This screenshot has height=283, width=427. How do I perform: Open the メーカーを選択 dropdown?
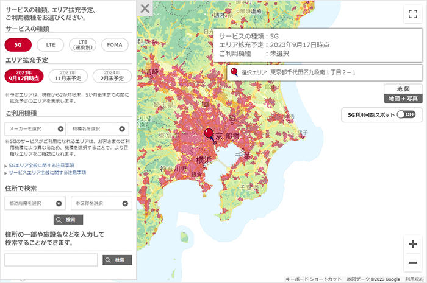click(x=35, y=129)
